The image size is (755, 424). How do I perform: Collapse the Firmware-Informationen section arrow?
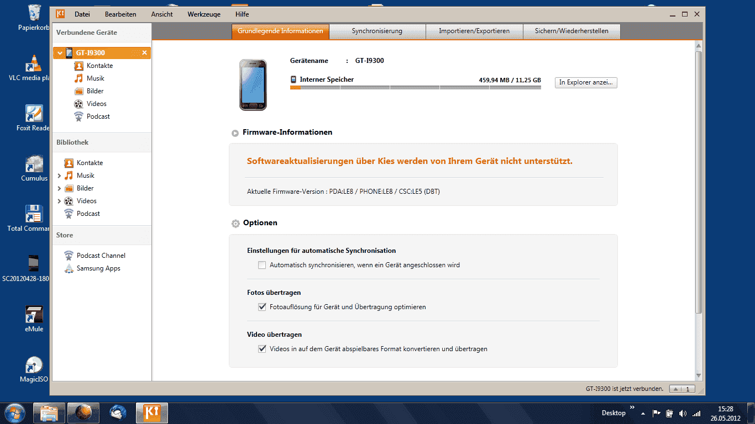235,133
